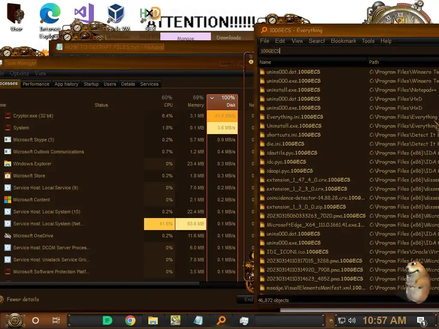Sort Everything results by Name column
Viewport: 439px width, 329px height.
pyautogui.click(x=312, y=62)
